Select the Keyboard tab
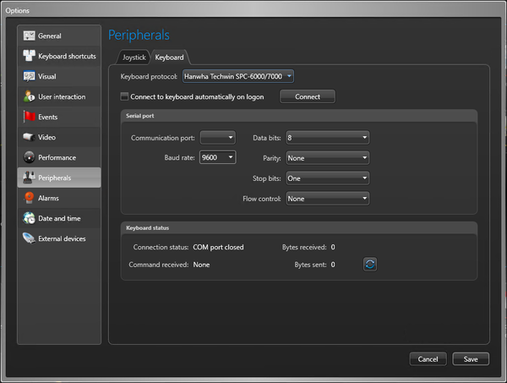Viewport: 507px width, 383px height. 170,57
